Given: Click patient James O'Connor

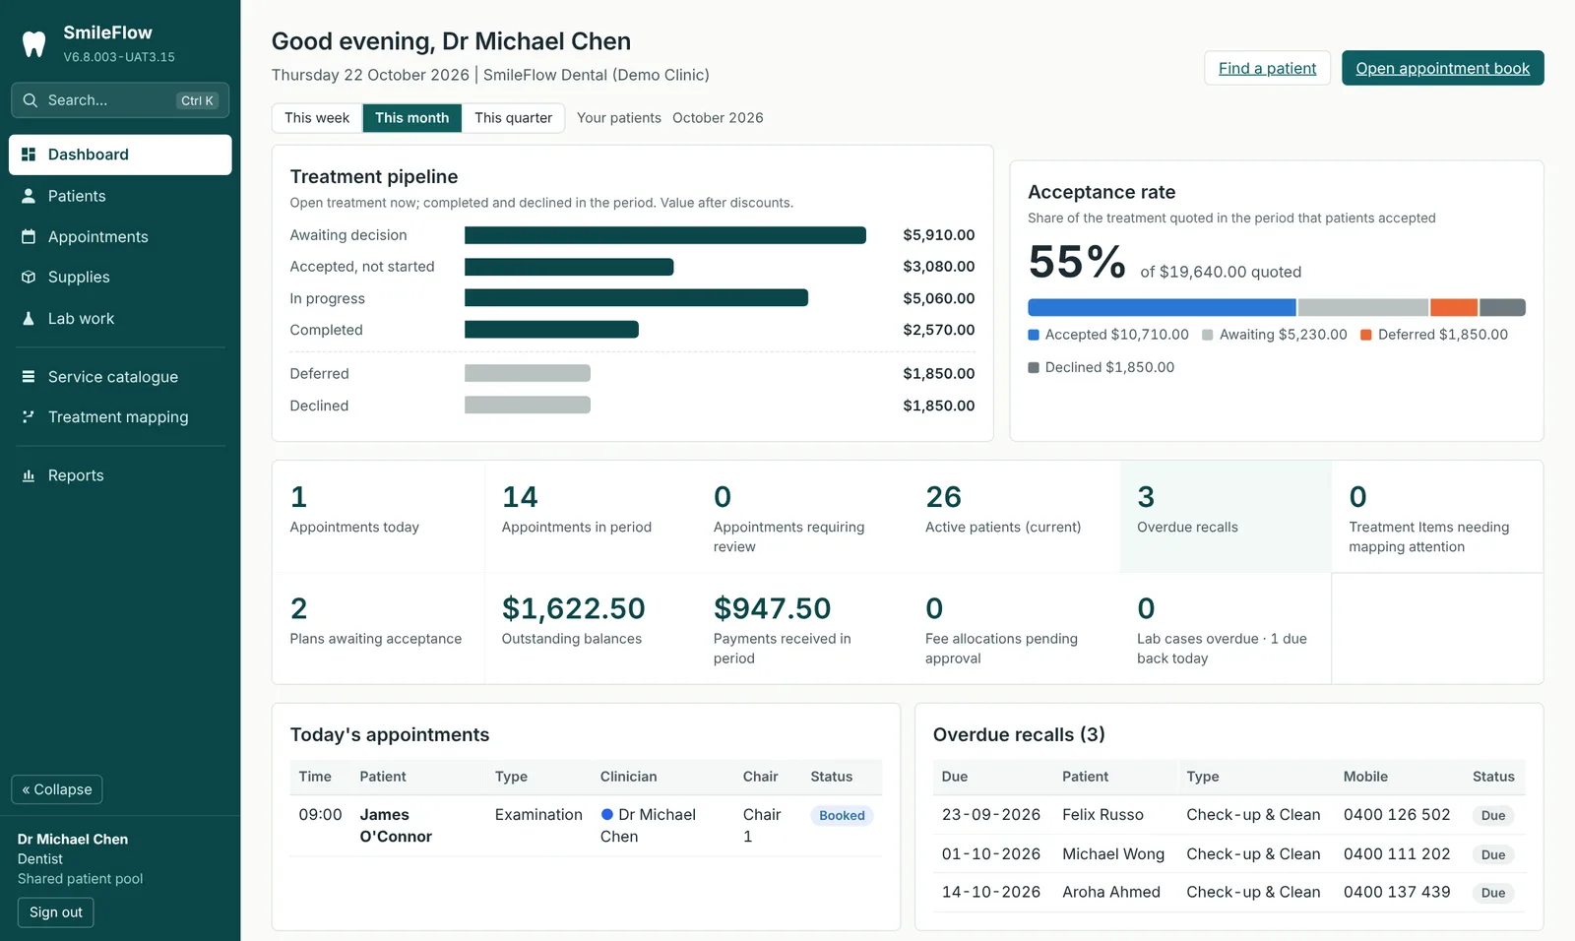Looking at the screenshot, I should (396, 826).
